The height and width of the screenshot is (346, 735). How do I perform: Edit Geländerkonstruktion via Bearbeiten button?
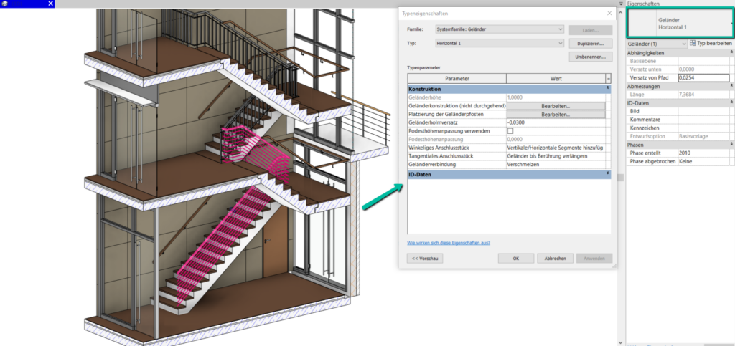556,105
